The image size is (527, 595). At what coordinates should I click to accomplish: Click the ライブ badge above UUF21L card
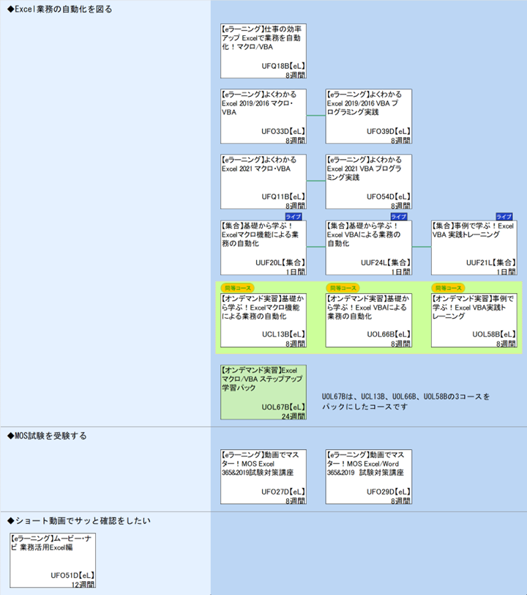(504, 217)
